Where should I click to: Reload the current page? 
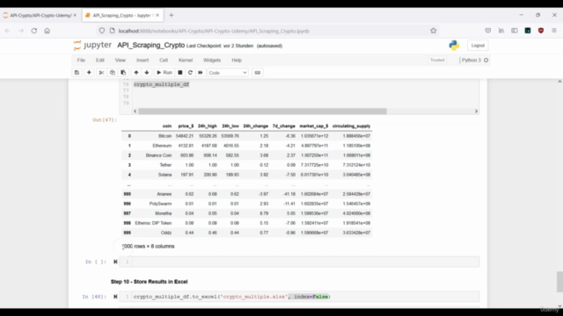[x=34, y=31]
